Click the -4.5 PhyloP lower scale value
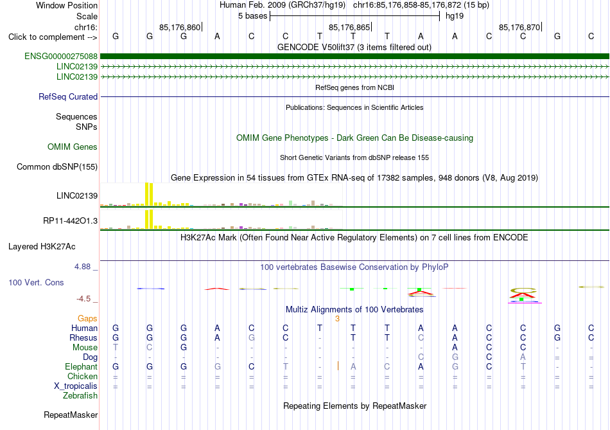Screen dimensions: 610x430 [83, 299]
